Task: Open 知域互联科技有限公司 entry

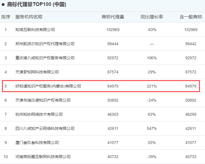Action: click(x=35, y=30)
